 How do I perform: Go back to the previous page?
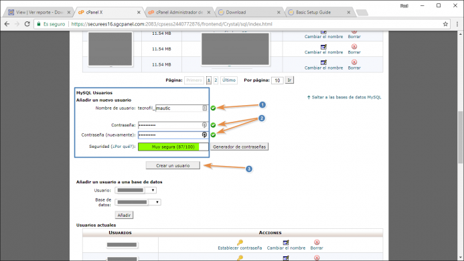click(7, 24)
